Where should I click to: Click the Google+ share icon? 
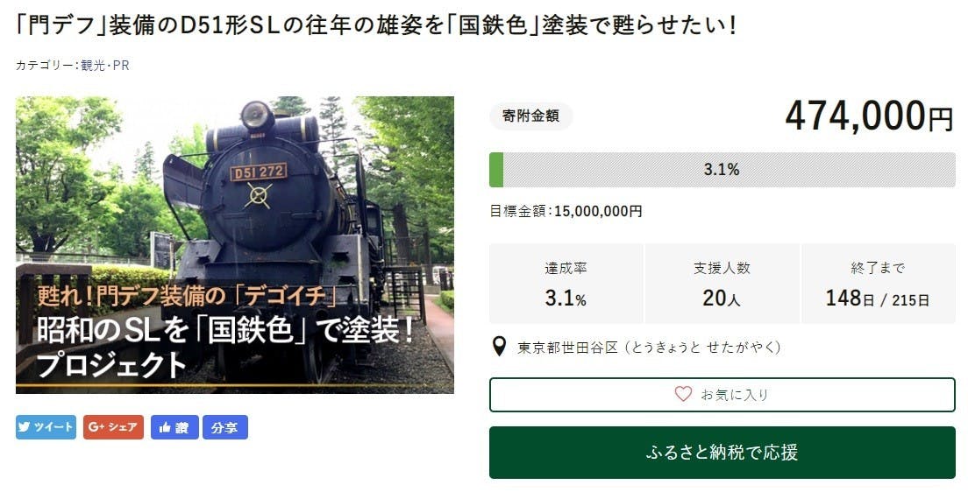point(96,427)
